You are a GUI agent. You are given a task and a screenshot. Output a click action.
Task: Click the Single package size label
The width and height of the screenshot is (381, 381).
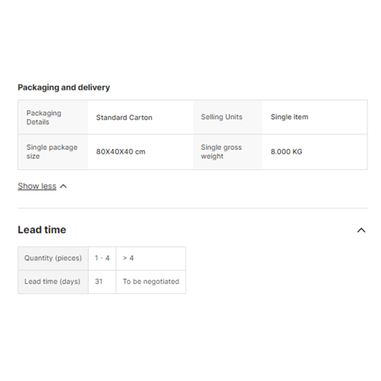pos(52,152)
